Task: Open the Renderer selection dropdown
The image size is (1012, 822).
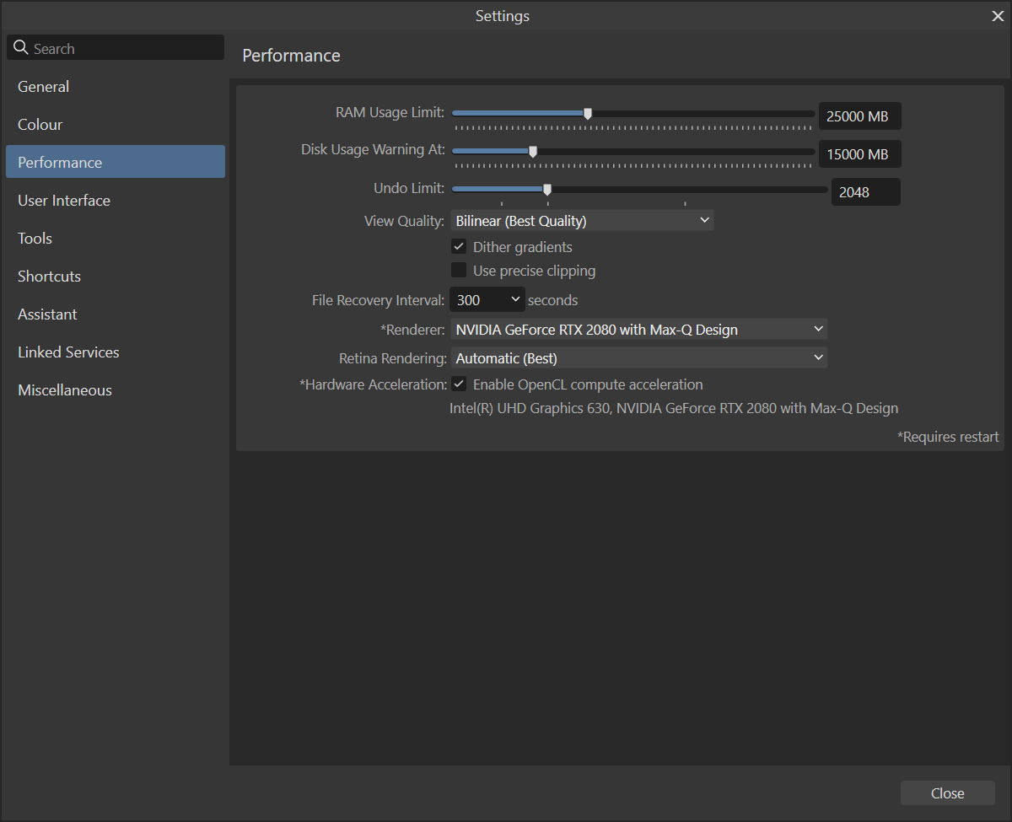Action: pos(639,329)
